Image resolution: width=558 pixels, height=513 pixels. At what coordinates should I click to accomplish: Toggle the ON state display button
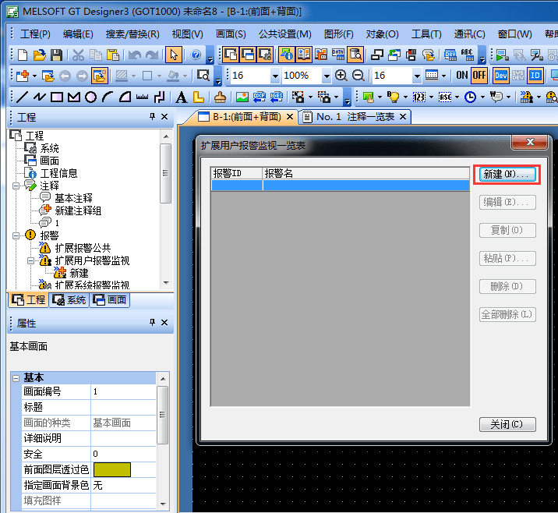coord(461,76)
